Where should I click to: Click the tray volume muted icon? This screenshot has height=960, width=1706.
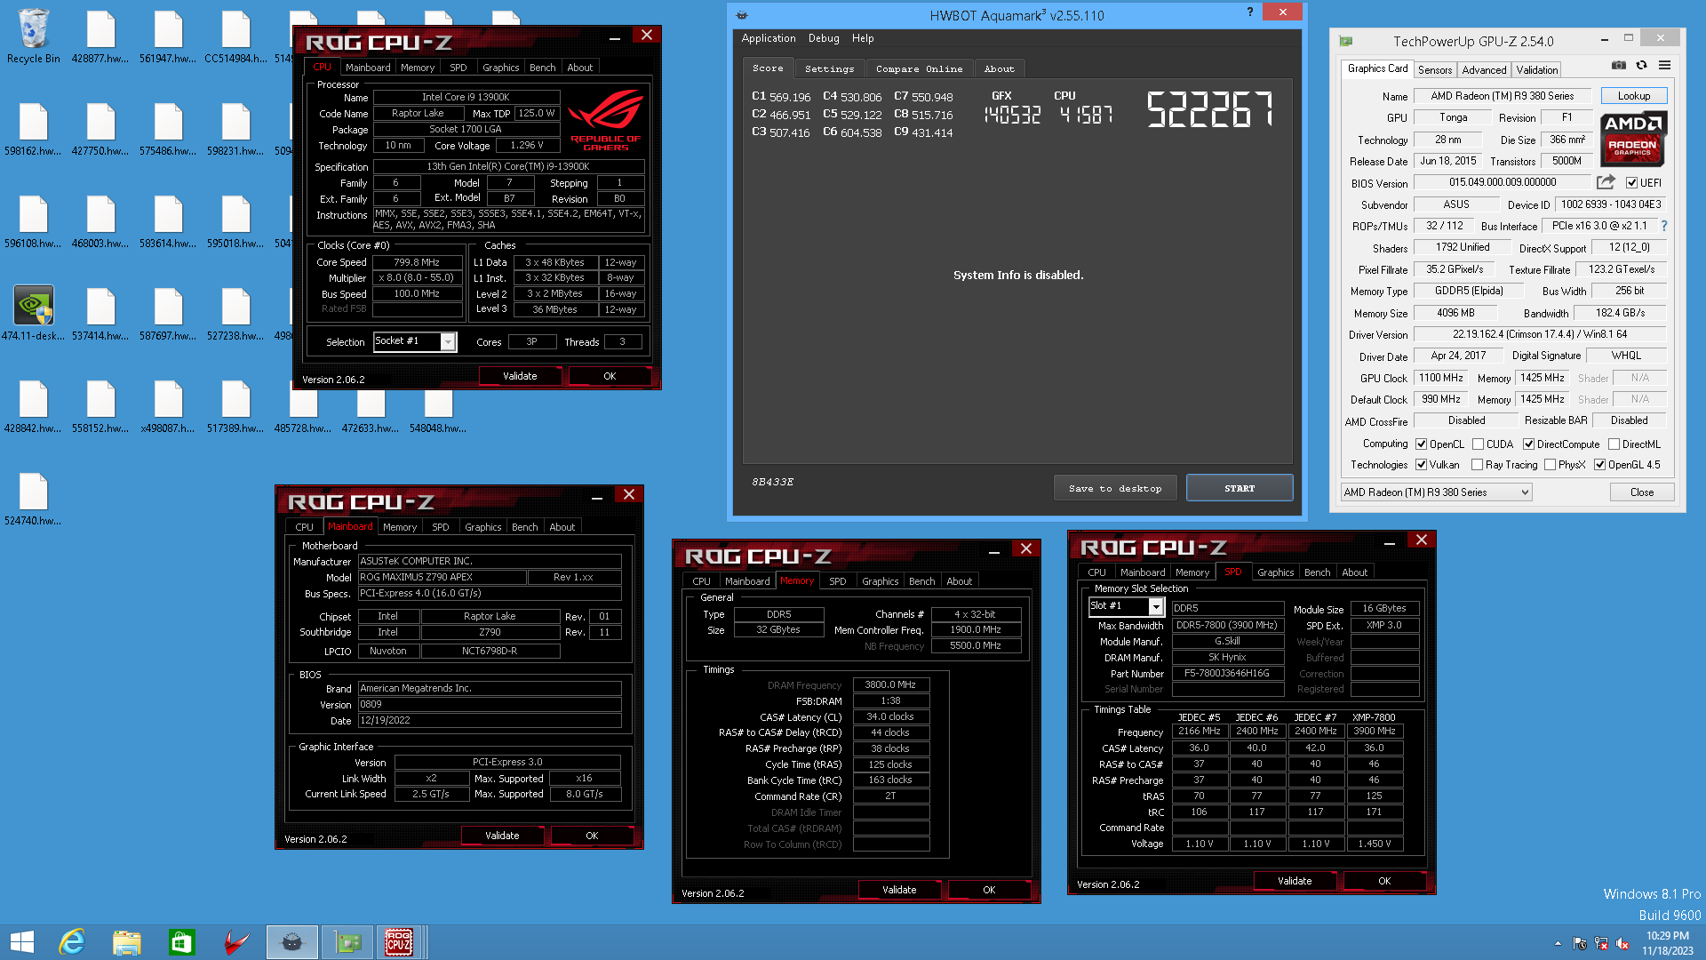pos(1622,943)
